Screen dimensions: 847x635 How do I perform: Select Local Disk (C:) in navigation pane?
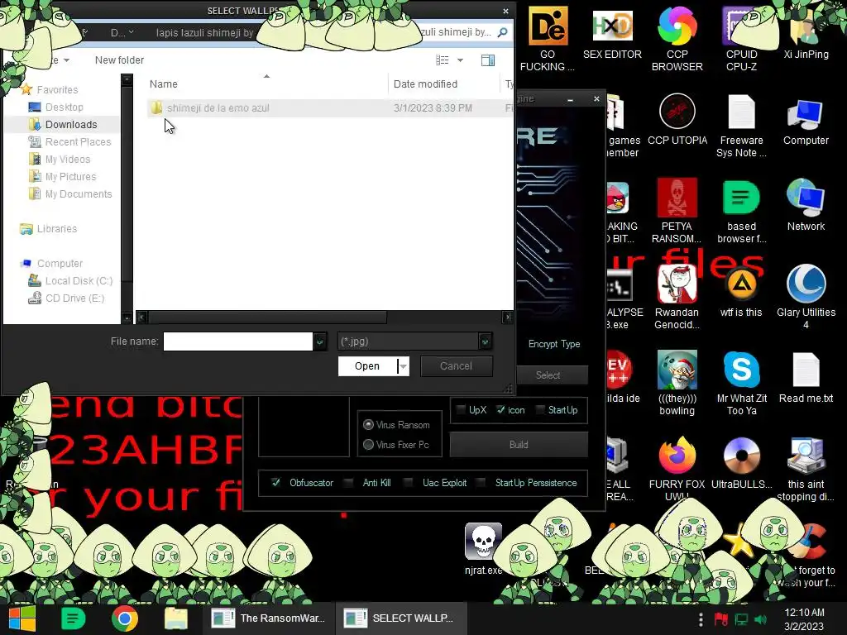pyautogui.click(x=79, y=281)
